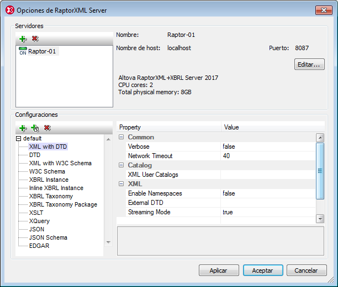Screen dimensions: 338x287
Task: Click the add server green plus icon
Action: 23,39
